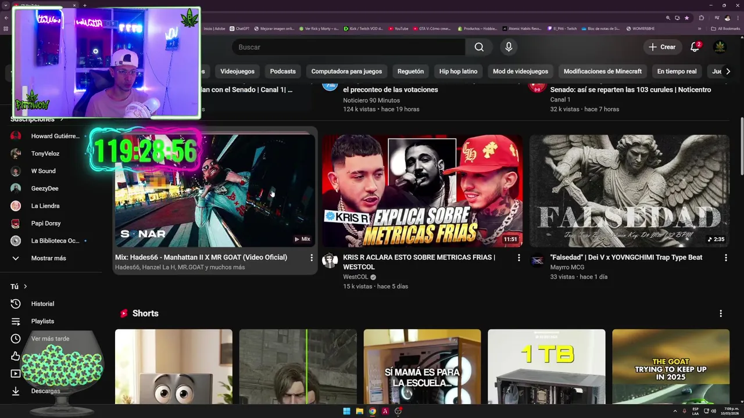Image resolution: width=744 pixels, height=418 pixels.
Task: Open the taskbar volume speaker icon
Action: [713, 411]
